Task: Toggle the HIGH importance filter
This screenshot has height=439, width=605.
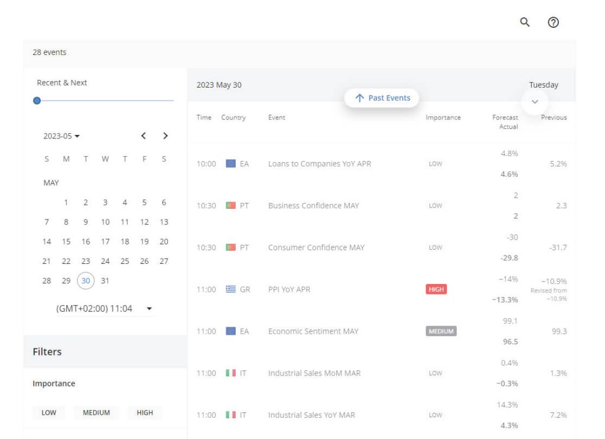Action: point(145,413)
